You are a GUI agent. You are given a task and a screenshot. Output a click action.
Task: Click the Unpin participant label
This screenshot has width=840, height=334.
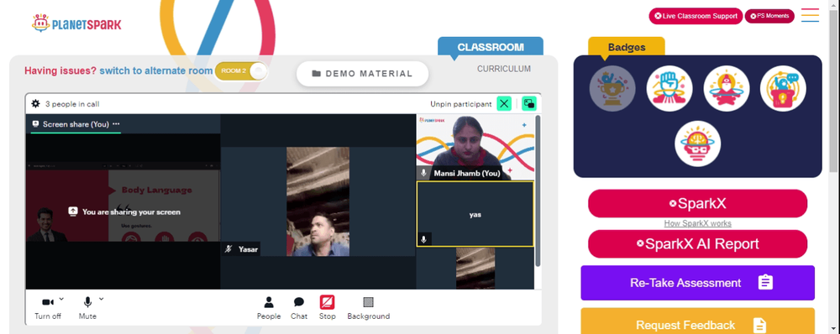pyautogui.click(x=460, y=104)
